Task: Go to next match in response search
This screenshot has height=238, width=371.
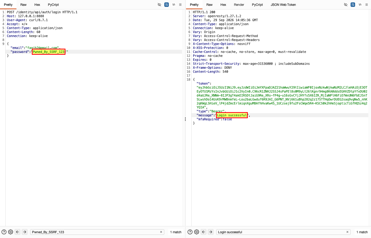Action: click(x=211, y=232)
